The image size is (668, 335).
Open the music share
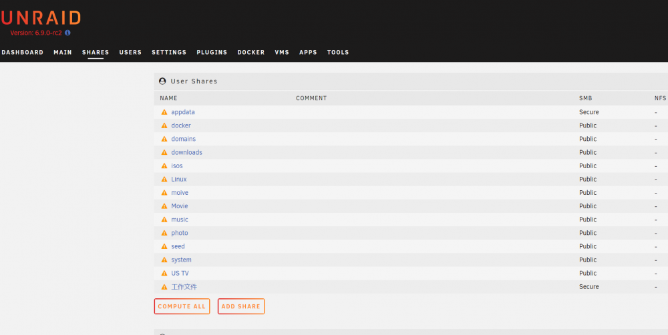(x=180, y=220)
